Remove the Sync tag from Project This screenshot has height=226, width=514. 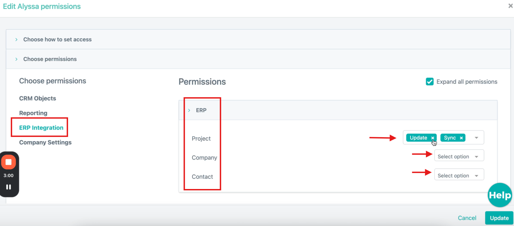461,138
